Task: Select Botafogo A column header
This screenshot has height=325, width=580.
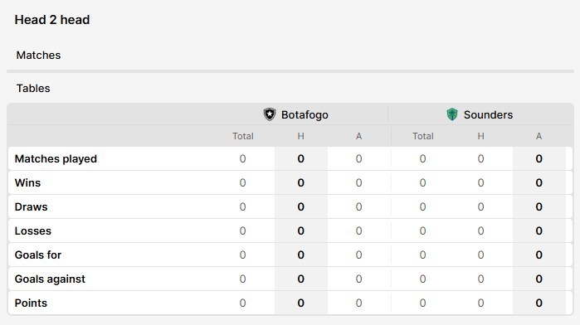Action: tap(358, 136)
